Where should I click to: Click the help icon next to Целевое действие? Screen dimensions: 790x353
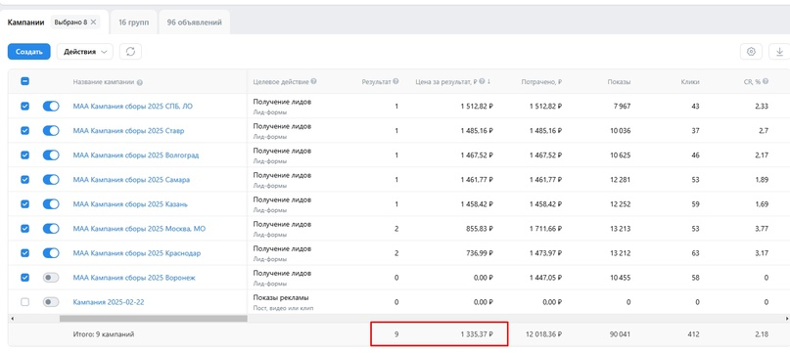314,81
